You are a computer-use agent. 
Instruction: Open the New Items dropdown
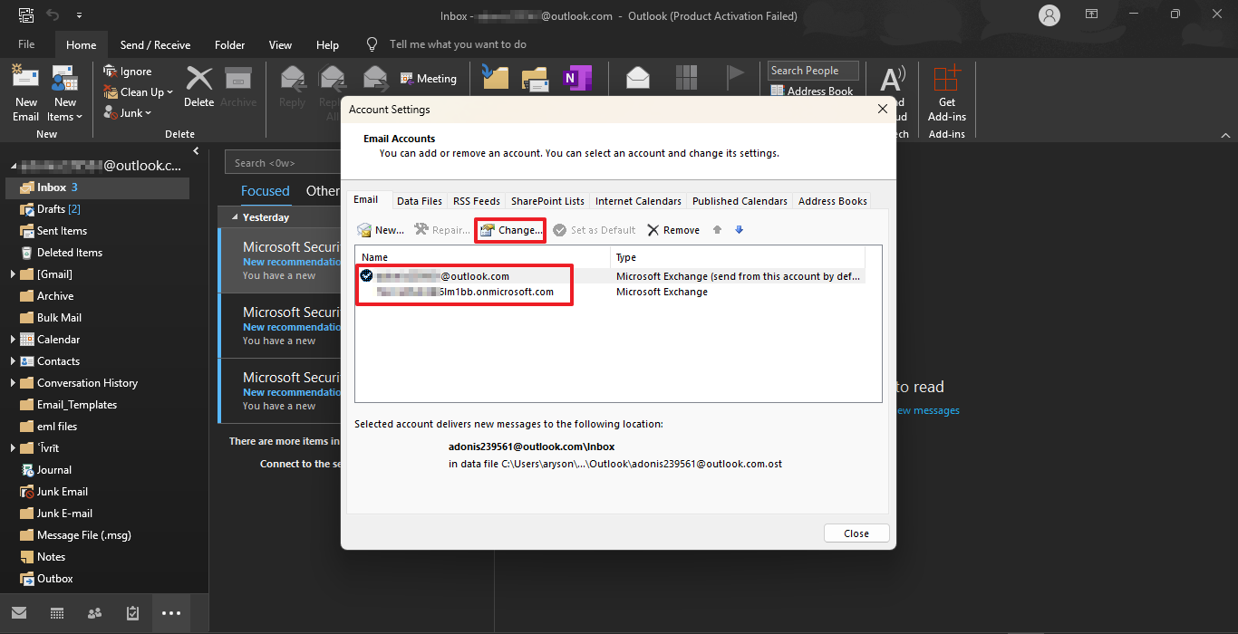click(64, 93)
